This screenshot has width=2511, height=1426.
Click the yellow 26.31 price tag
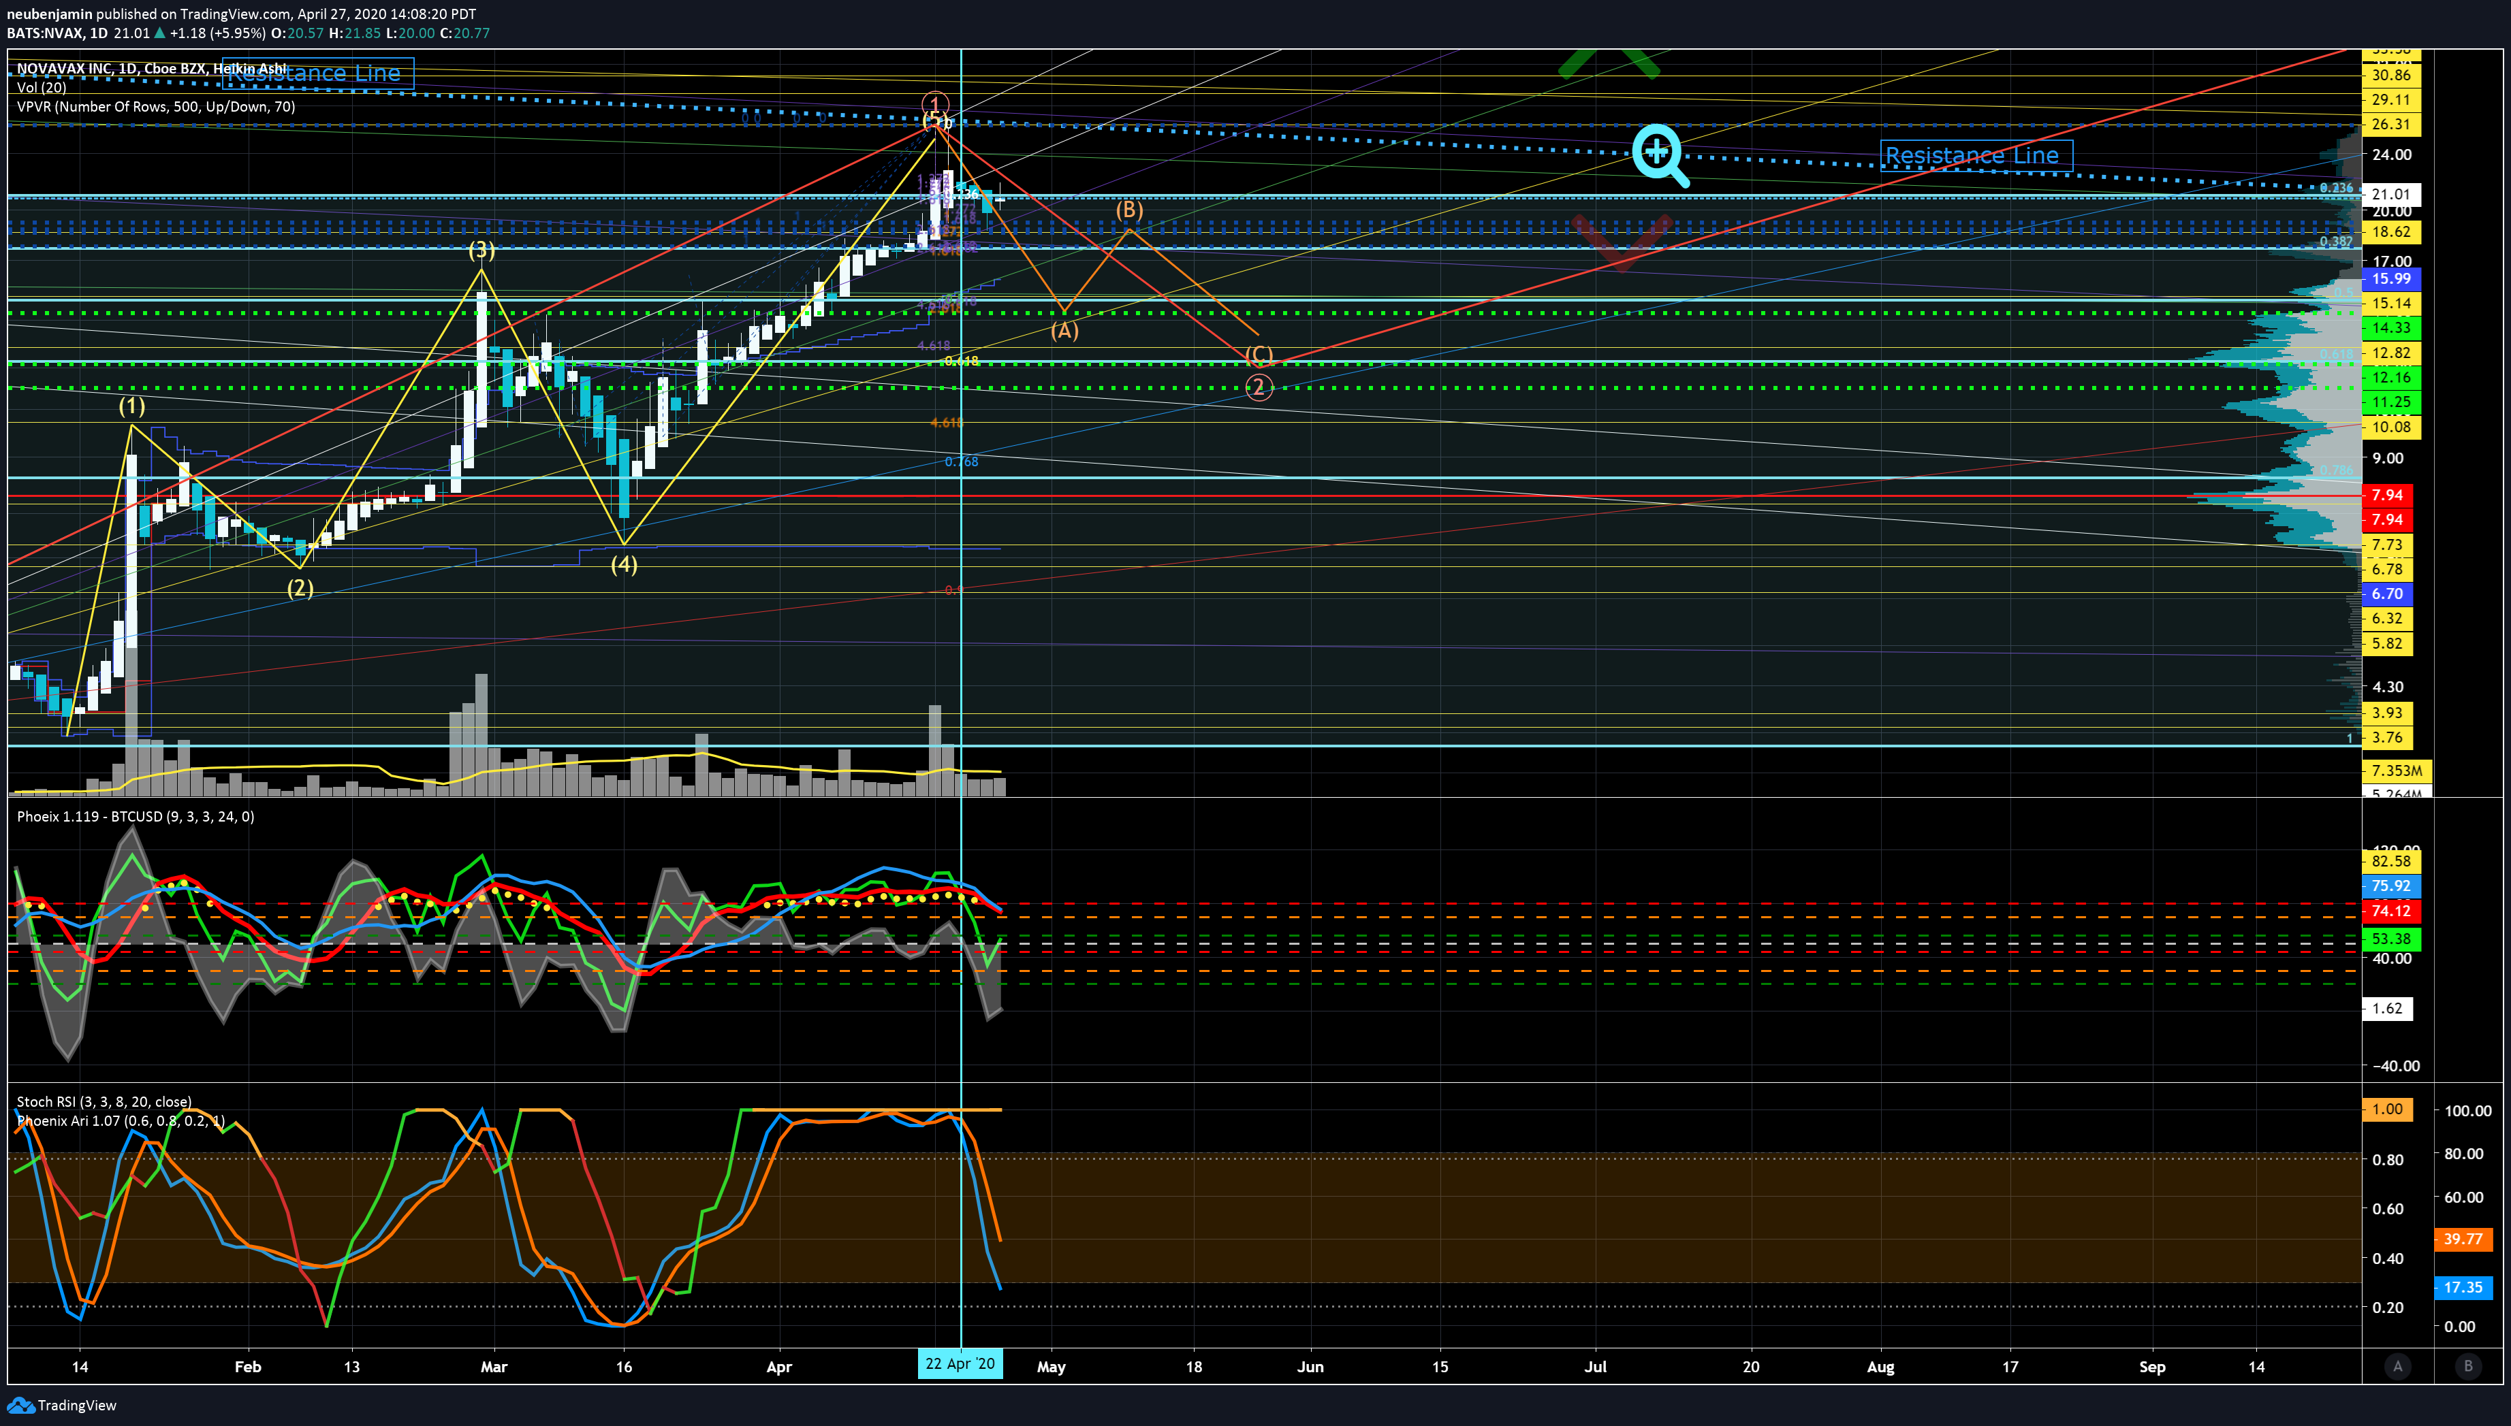[x=2390, y=125]
